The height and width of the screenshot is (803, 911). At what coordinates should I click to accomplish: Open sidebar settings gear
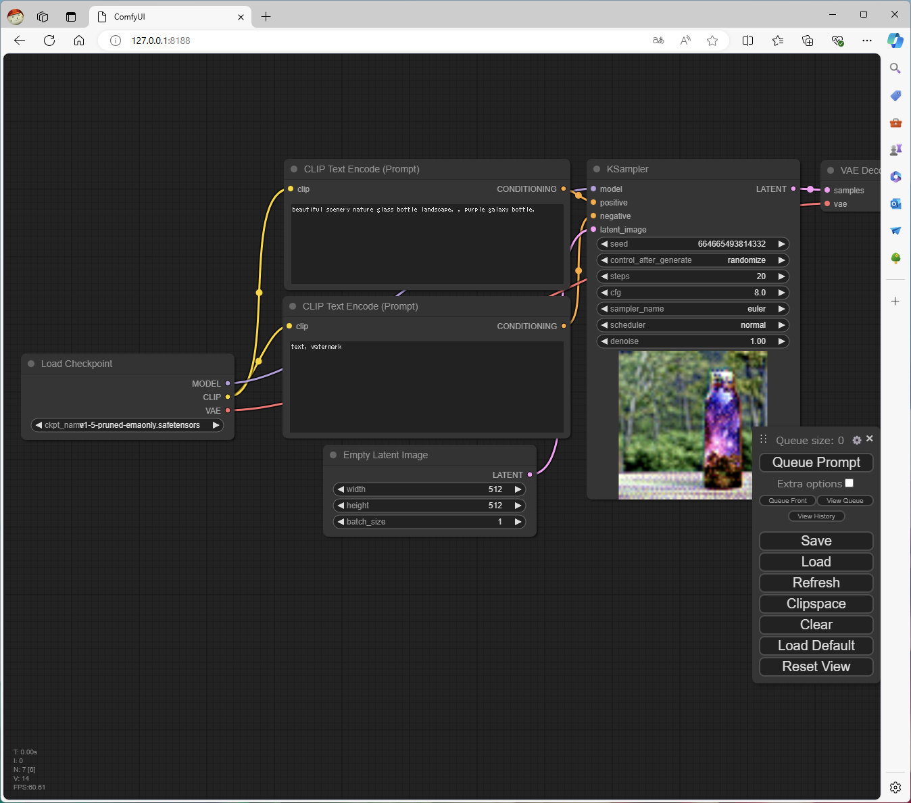tap(895, 787)
